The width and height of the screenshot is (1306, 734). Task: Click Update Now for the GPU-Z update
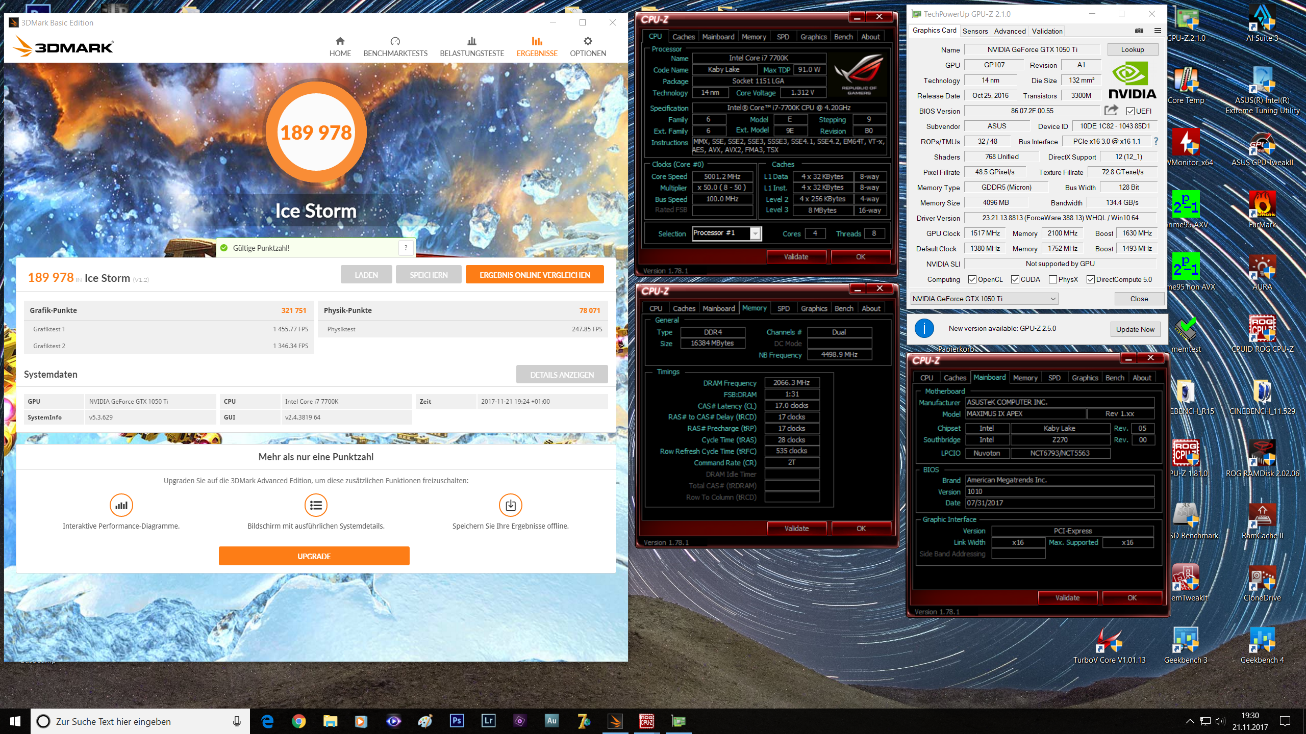point(1135,329)
